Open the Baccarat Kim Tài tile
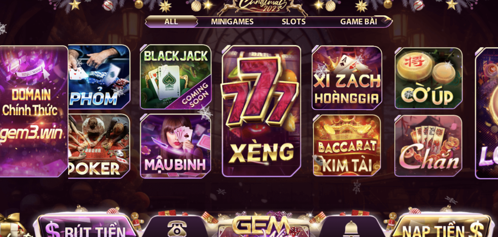Image resolution: width=498 pixels, height=237 pixels. pyautogui.click(x=347, y=145)
